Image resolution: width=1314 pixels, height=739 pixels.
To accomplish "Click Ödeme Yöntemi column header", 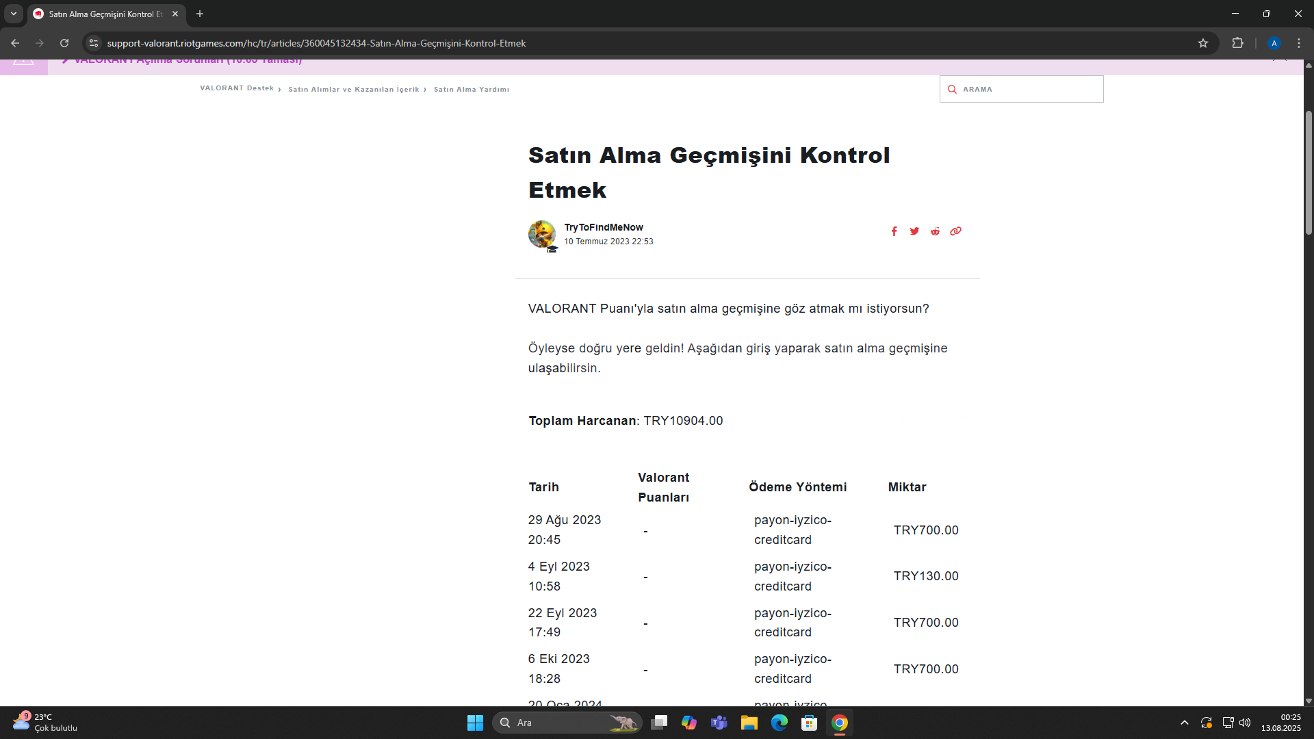I will [798, 487].
